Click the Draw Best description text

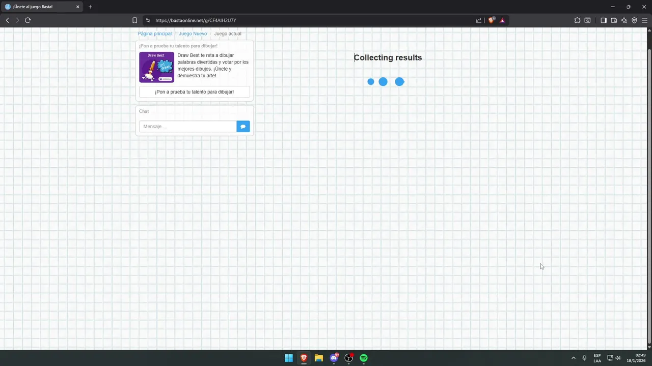[x=213, y=66]
